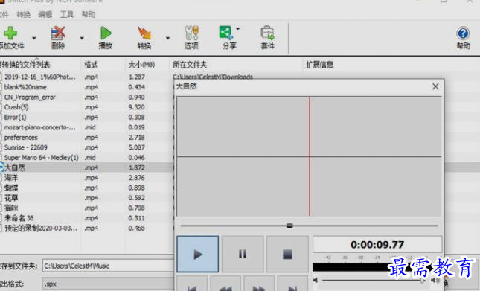Click the red playhead in waveform view
The image size is (480, 291).
pyautogui.click(x=310, y=156)
